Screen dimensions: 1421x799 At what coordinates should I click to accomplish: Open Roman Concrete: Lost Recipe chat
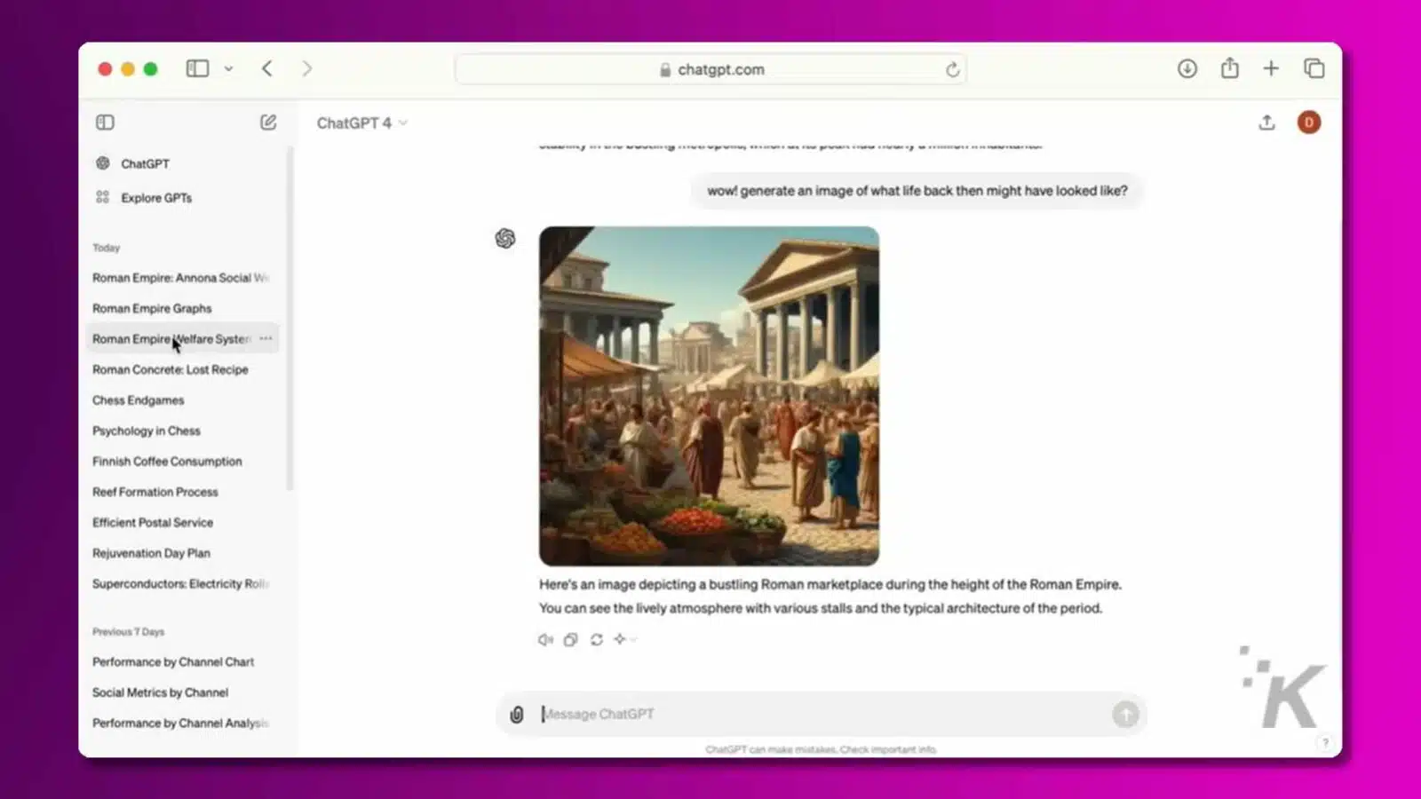click(171, 369)
